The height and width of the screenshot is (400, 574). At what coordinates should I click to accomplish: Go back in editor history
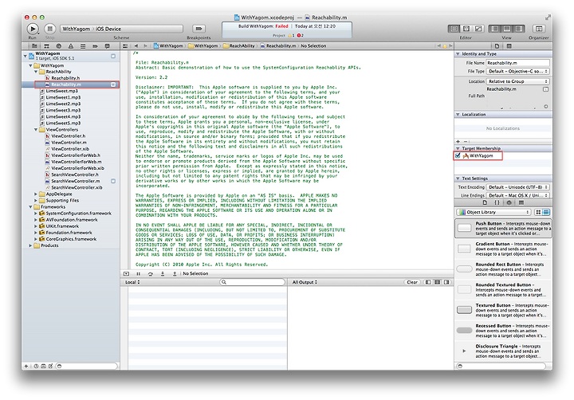(136, 46)
